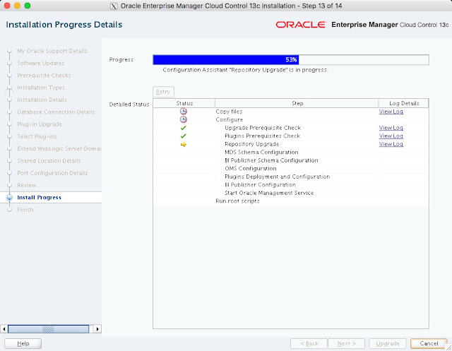Cancel the installation
The width and height of the screenshot is (452, 351).
coord(429,343)
